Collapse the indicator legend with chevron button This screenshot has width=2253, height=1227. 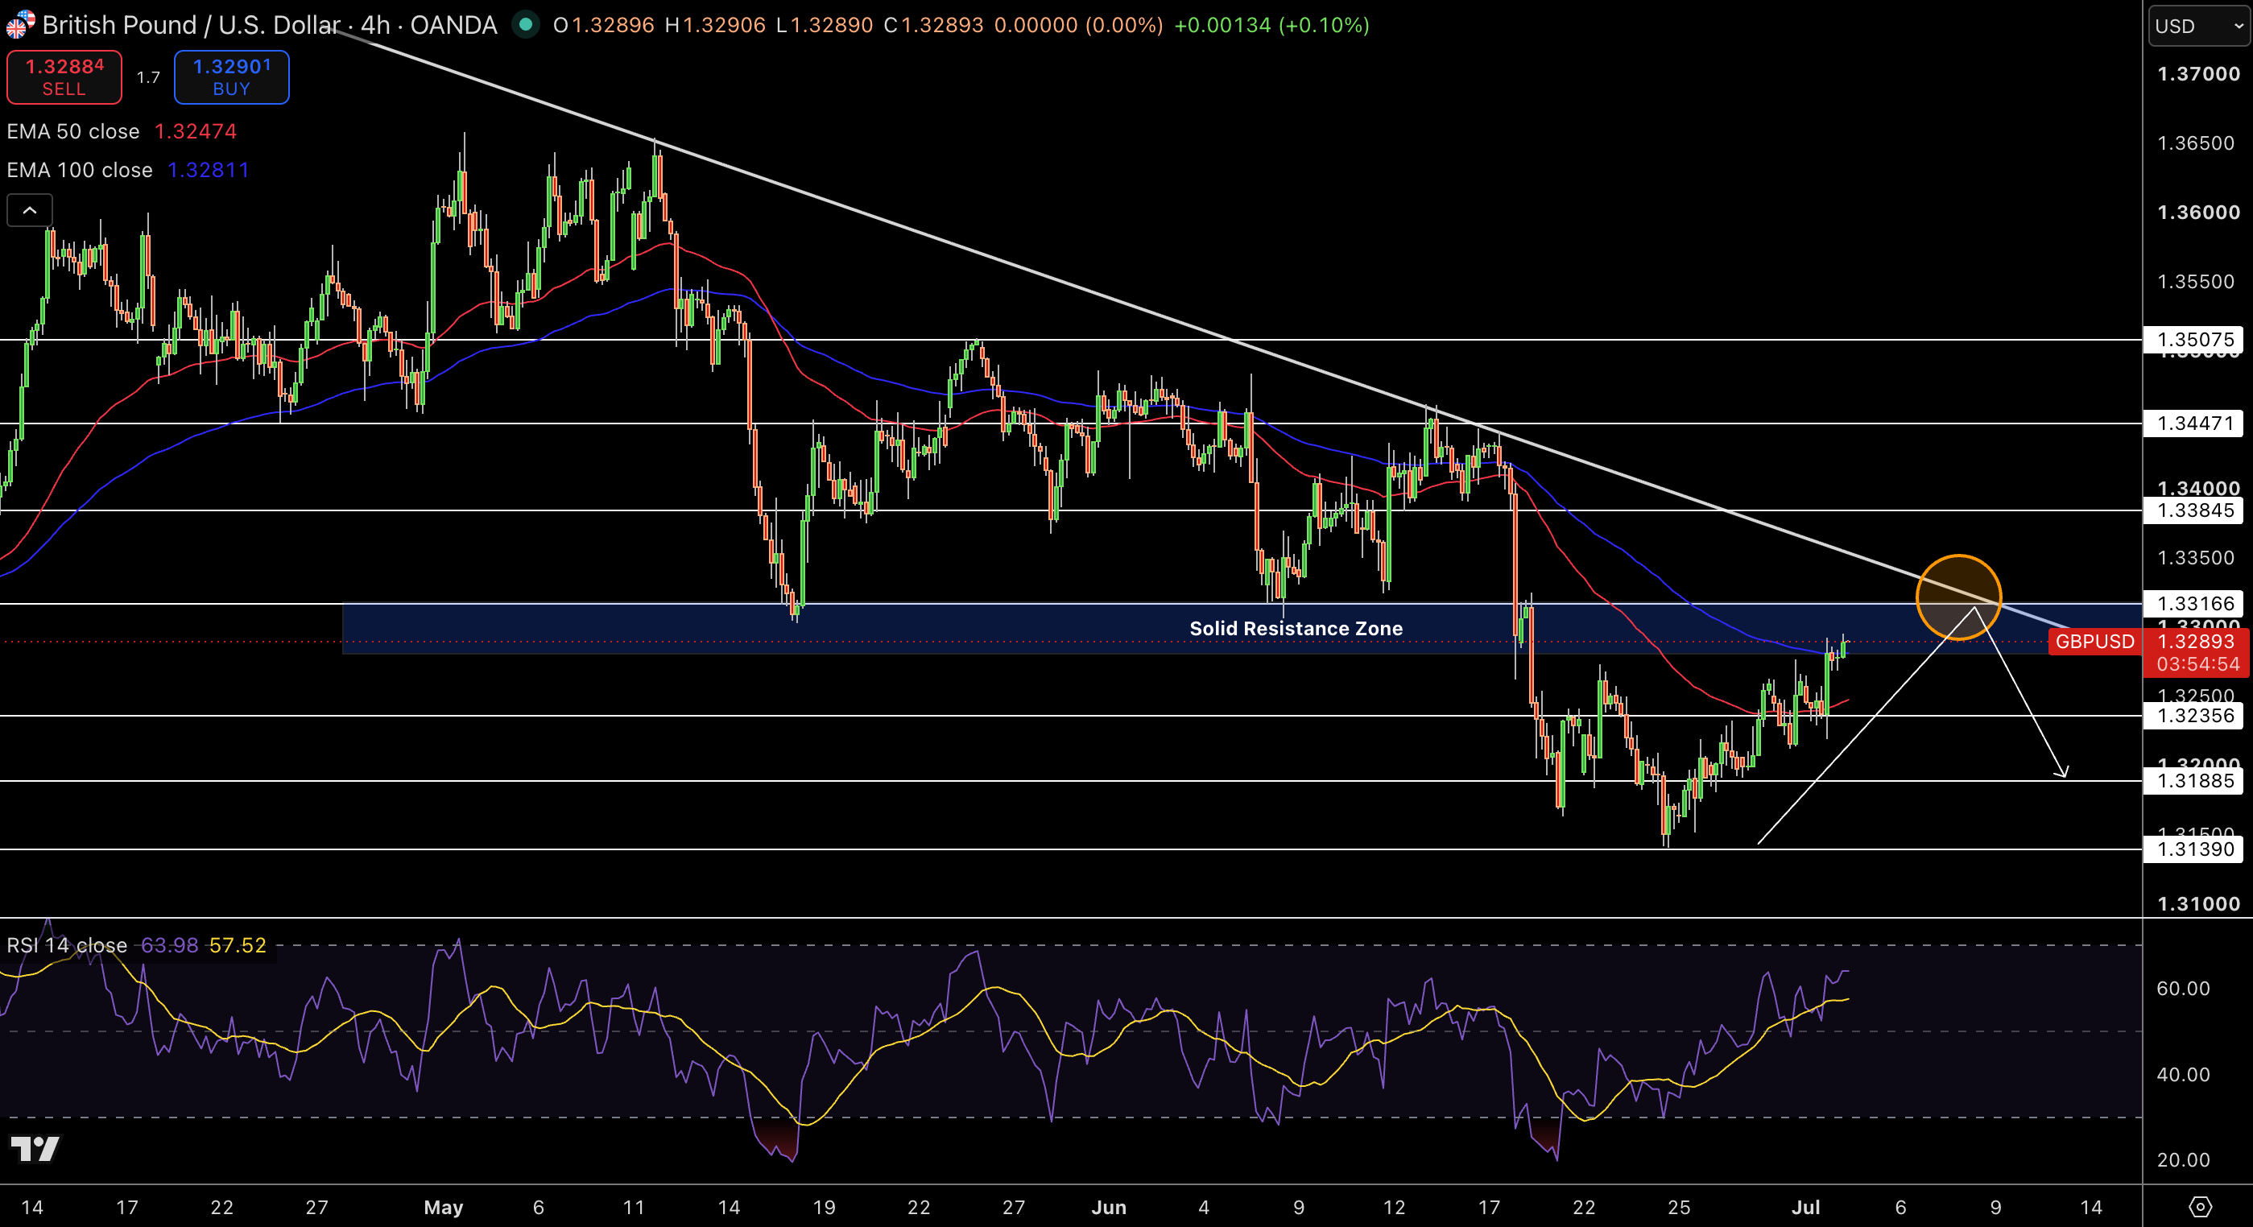(x=30, y=210)
